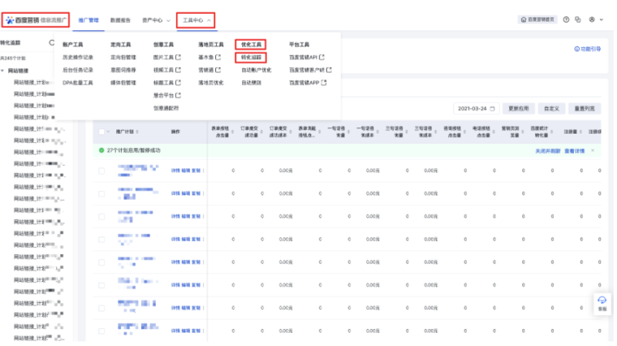This screenshot has width=617, height=346.
Task: Toggle the select-all checkbox in table header
Action: [102, 131]
